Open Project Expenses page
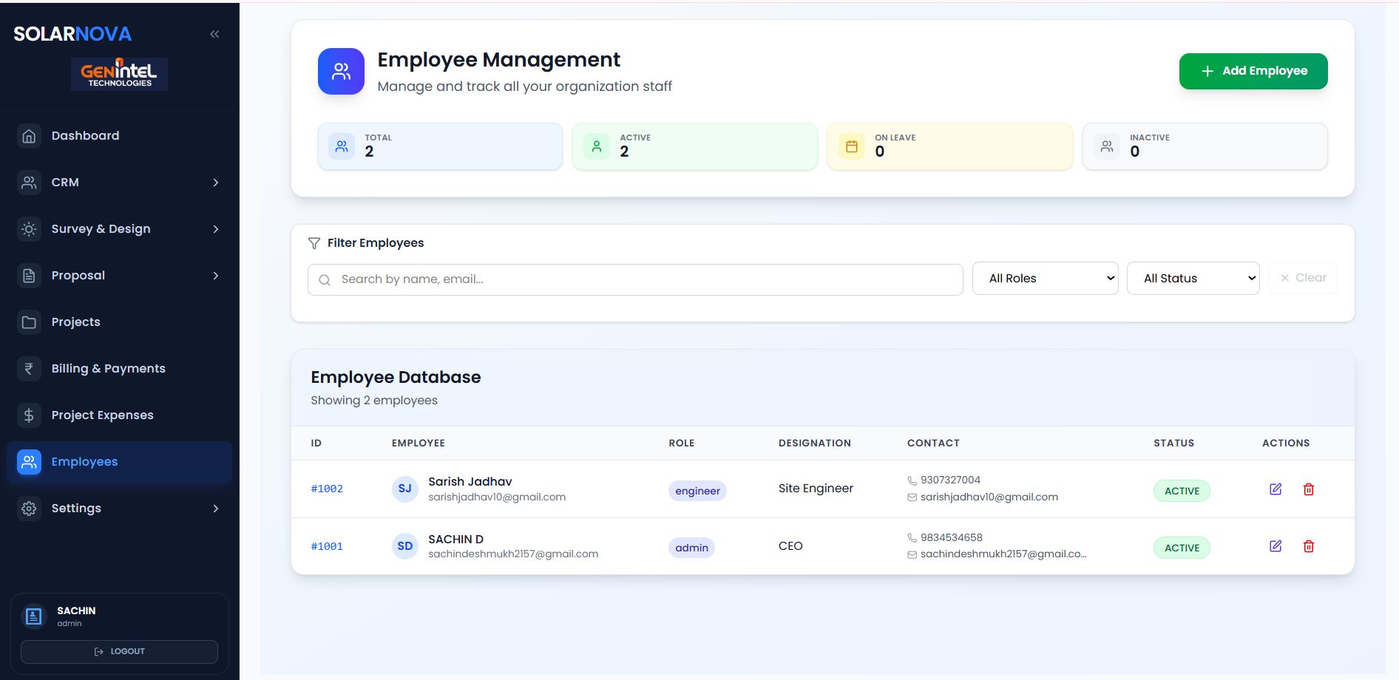This screenshot has height=680, width=1399. click(102, 415)
